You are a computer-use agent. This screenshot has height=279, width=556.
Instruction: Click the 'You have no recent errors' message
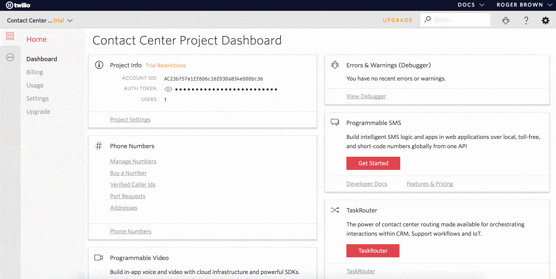[396, 79]
